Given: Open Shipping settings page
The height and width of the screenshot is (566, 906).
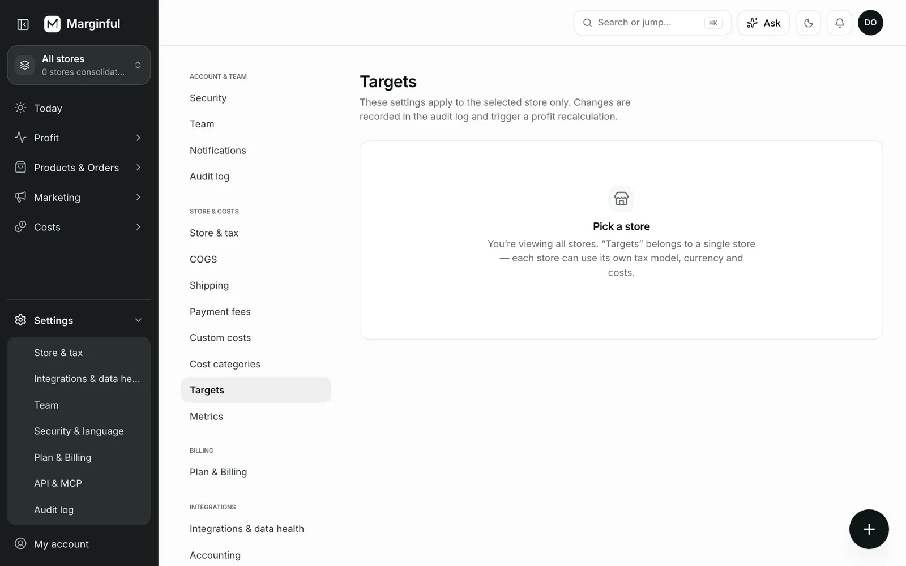Looking at the screenshot, I should [x=256, y=285].
